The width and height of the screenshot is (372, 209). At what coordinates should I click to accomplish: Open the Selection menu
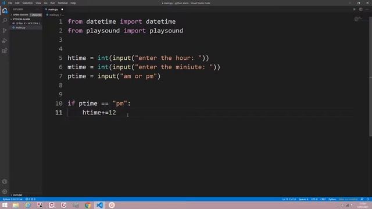pyautogui.click(x=27, y=3)
